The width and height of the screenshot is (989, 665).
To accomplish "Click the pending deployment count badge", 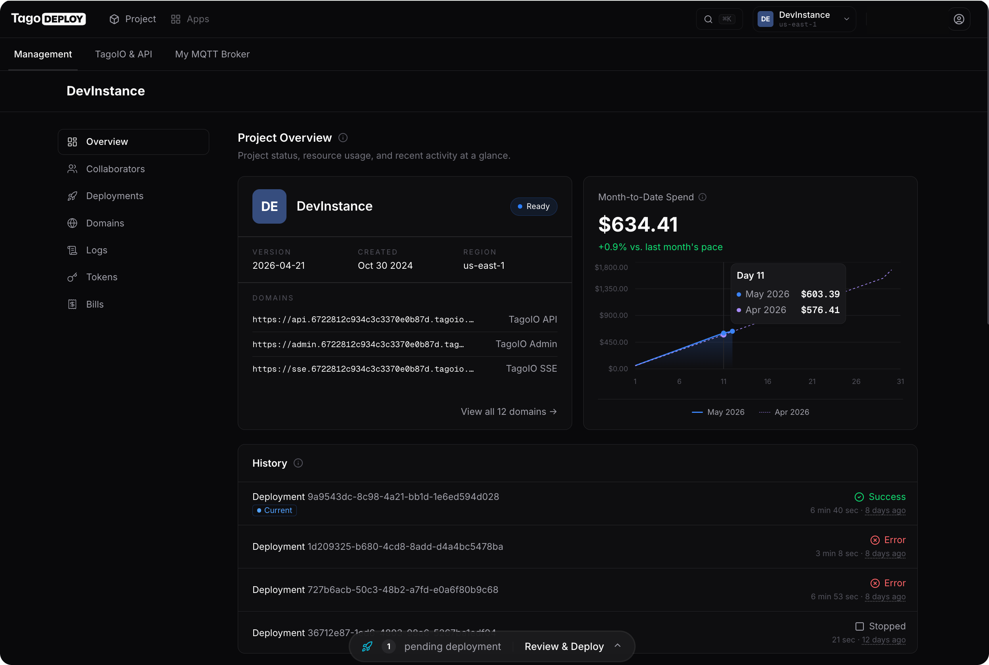I will (x=389, y=646).
